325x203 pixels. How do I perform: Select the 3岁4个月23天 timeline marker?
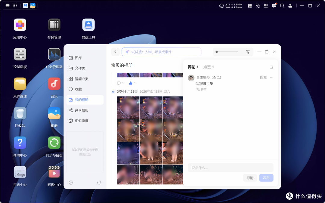click(113, 91)
